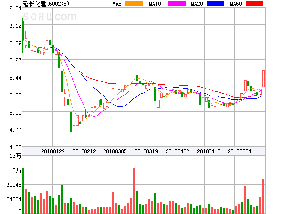
Task: Click the magenta MA10 legend swatch
Action: click(177, 3)
